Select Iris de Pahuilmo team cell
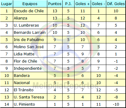The image size is (126, 108). tap(30, 40)
